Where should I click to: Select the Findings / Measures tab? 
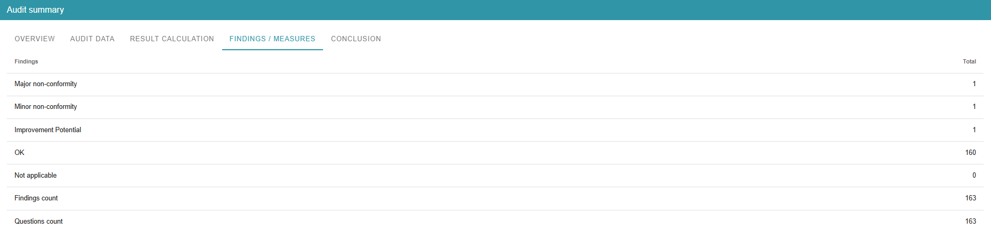(272, 39)
